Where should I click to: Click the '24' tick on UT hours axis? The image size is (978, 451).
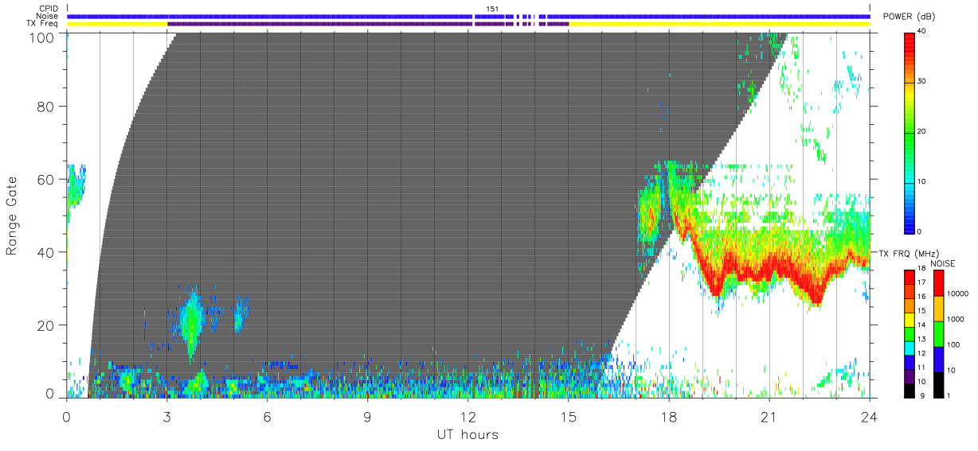[x=869, y=417]
